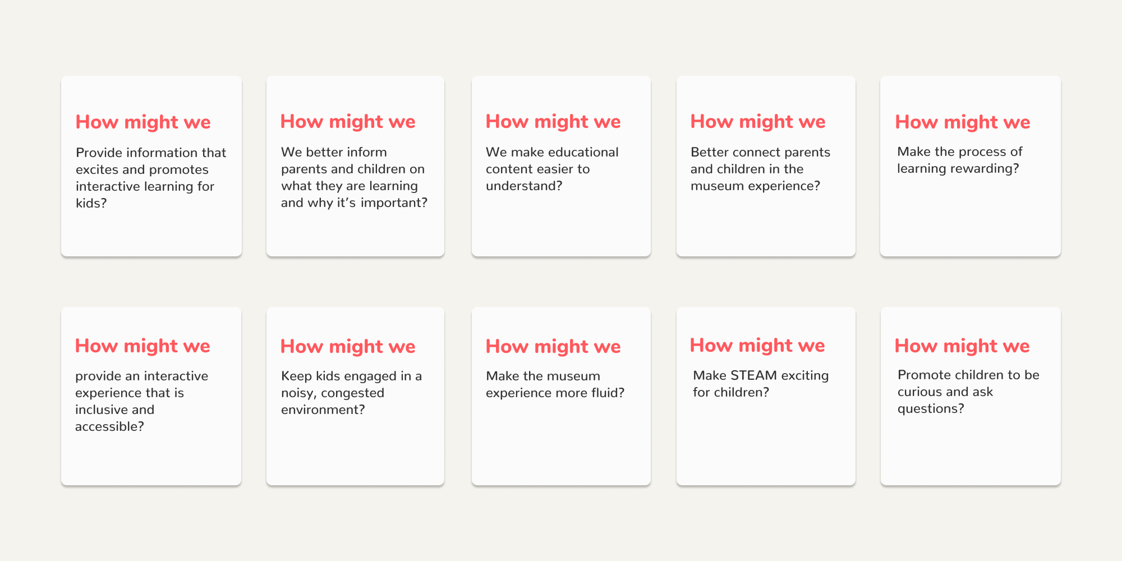Click heading above 'Promote children to be curious'
Image resolution: width=1122 pixels, height=561 pixels.
click(x=962, y=346)
